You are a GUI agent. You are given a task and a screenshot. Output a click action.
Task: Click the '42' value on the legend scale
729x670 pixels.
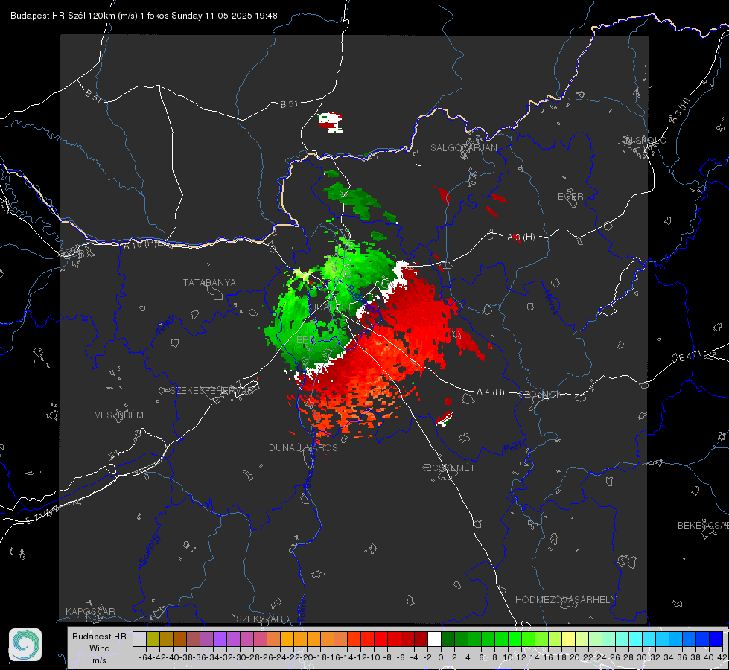click(722, 657)
